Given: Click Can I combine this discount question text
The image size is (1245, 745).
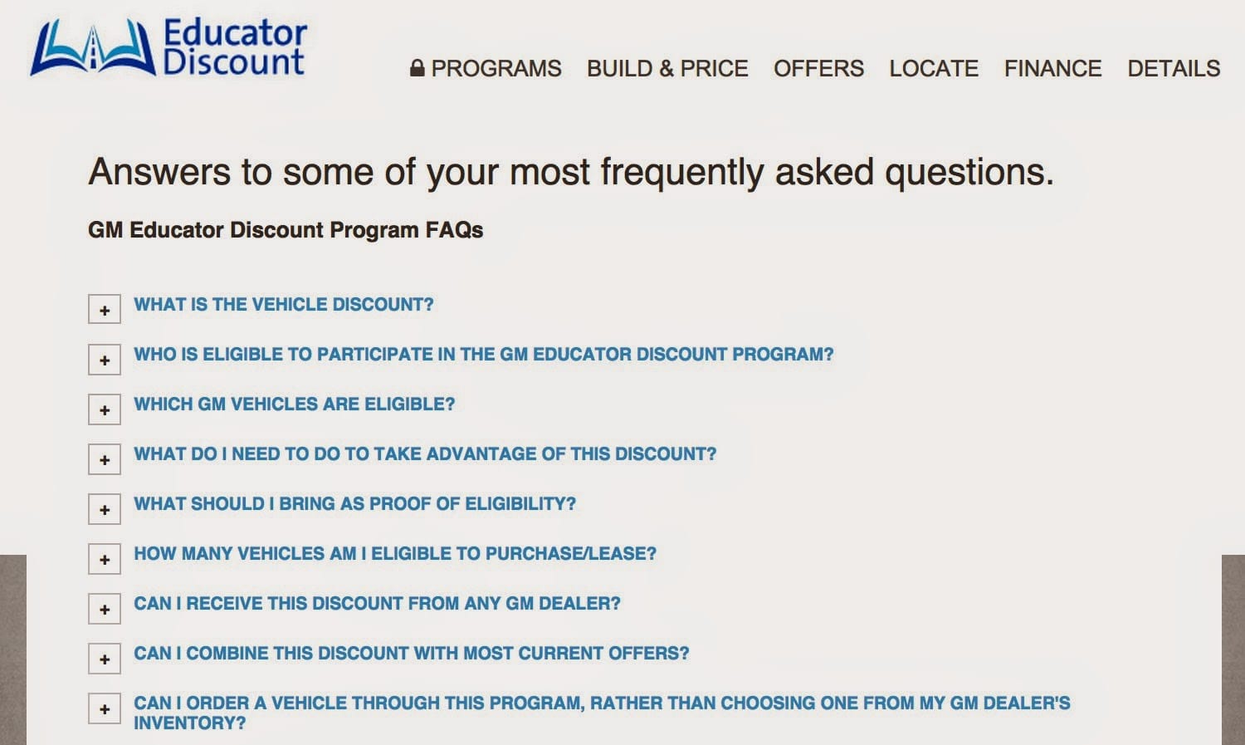Looking at the screenshot, I should pyautogui.click(x=412, y=653).
